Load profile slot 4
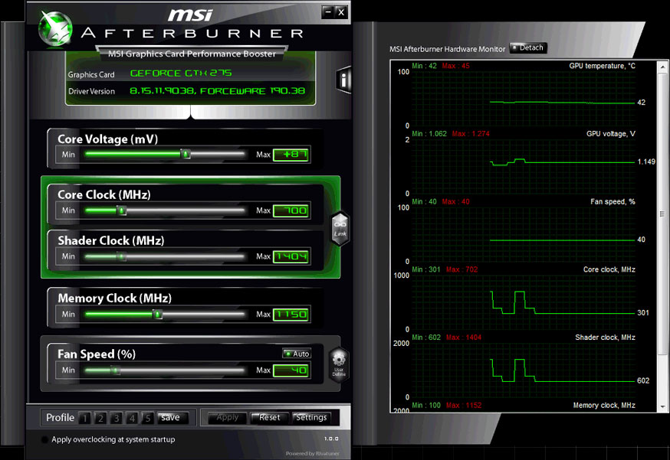The image size is (670, 460). point(132,418)
